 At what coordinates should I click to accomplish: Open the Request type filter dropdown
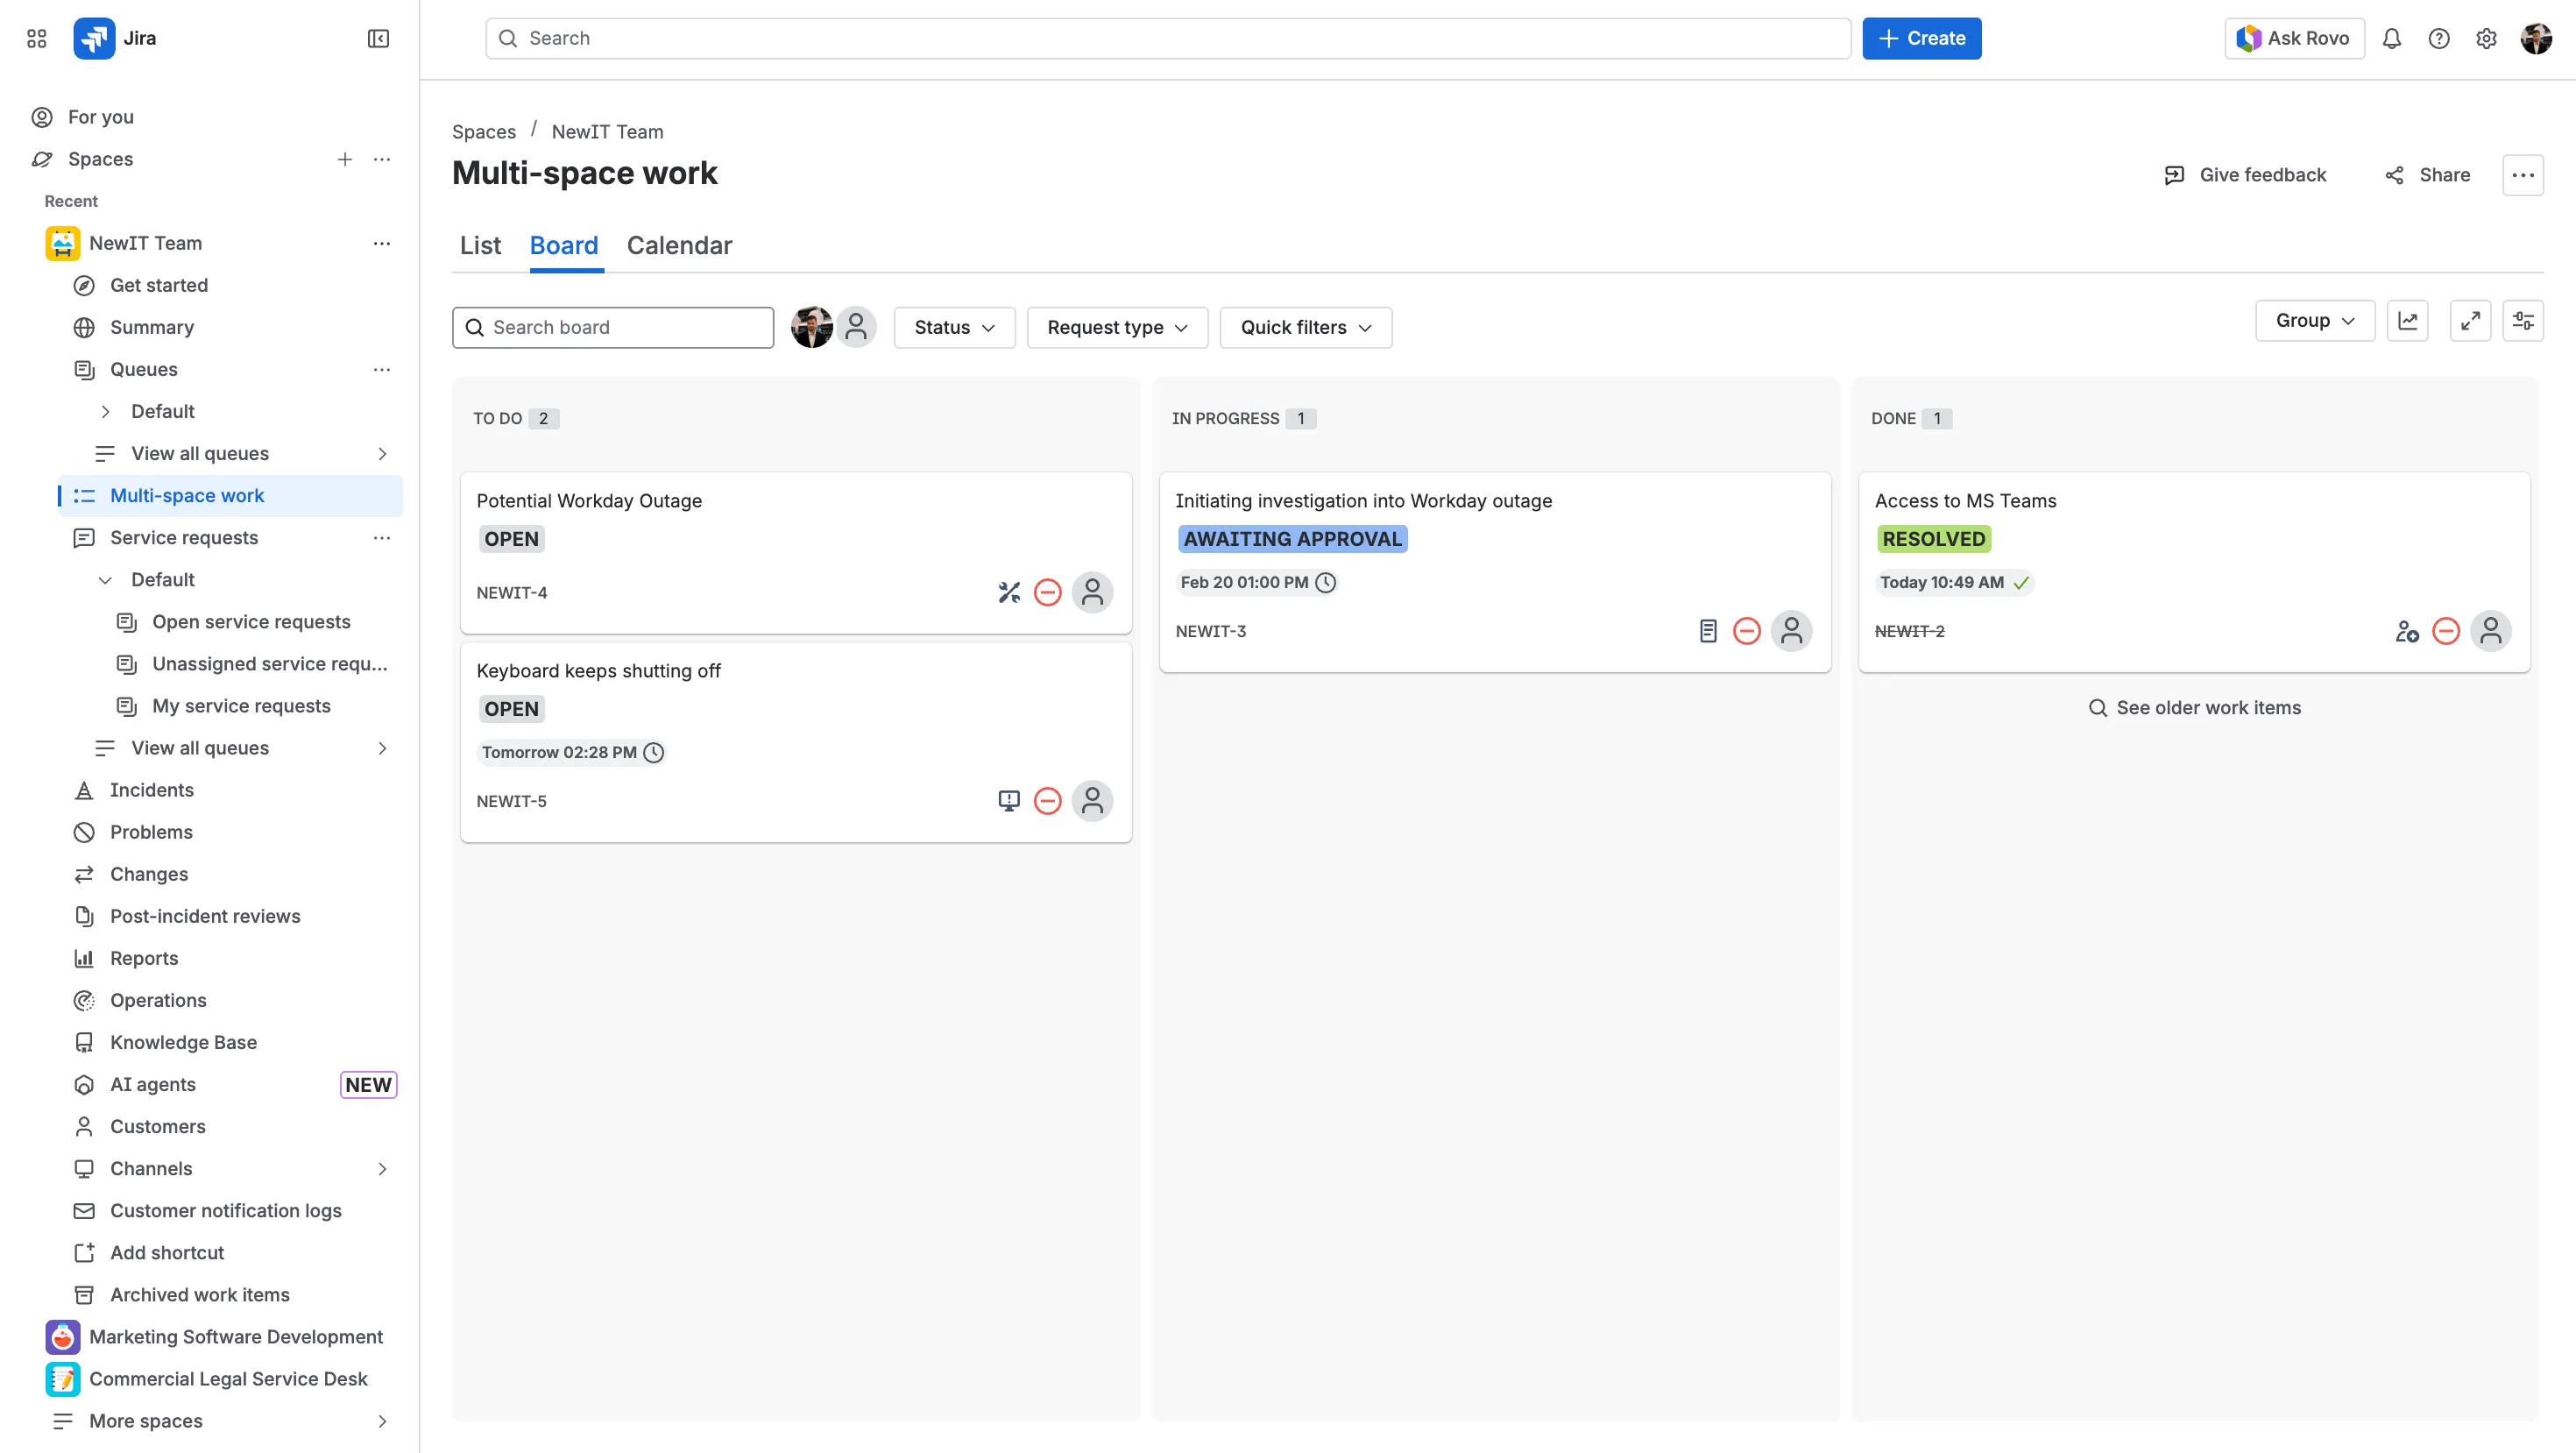tap(1117, 327)
